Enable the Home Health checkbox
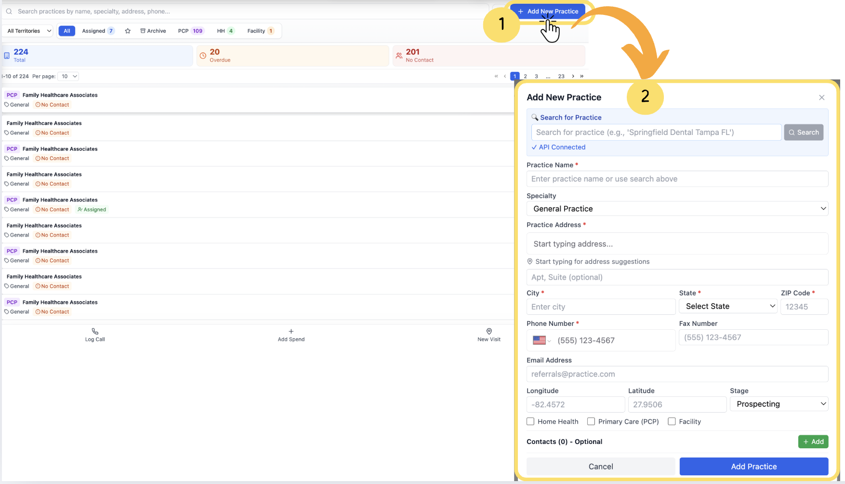Image resolution: width=845 pixels, height=484 pixels. (530, 421)
